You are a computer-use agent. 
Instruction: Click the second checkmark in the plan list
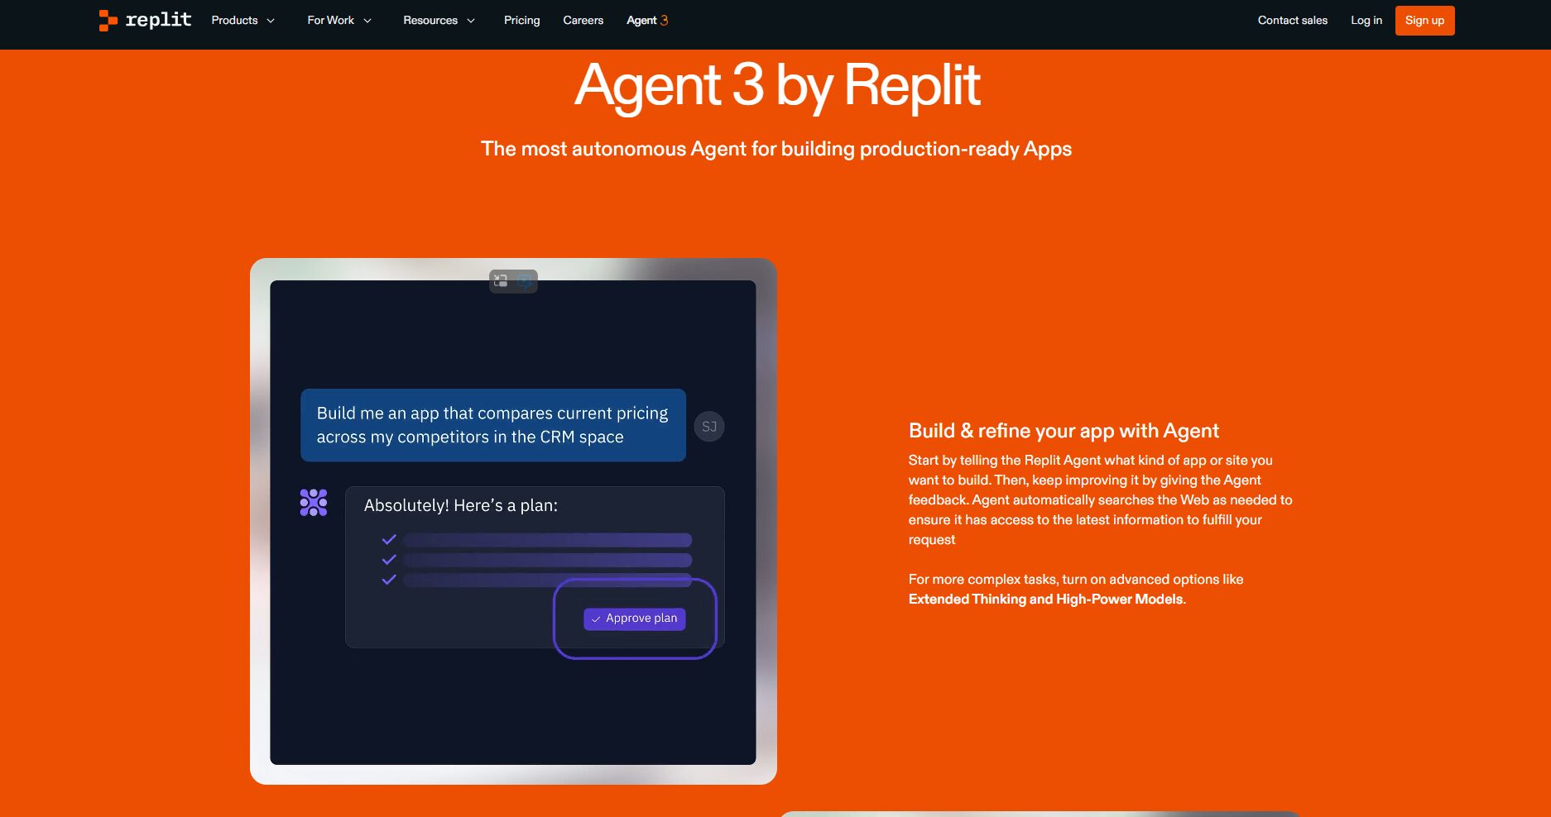tap(389, 560)
